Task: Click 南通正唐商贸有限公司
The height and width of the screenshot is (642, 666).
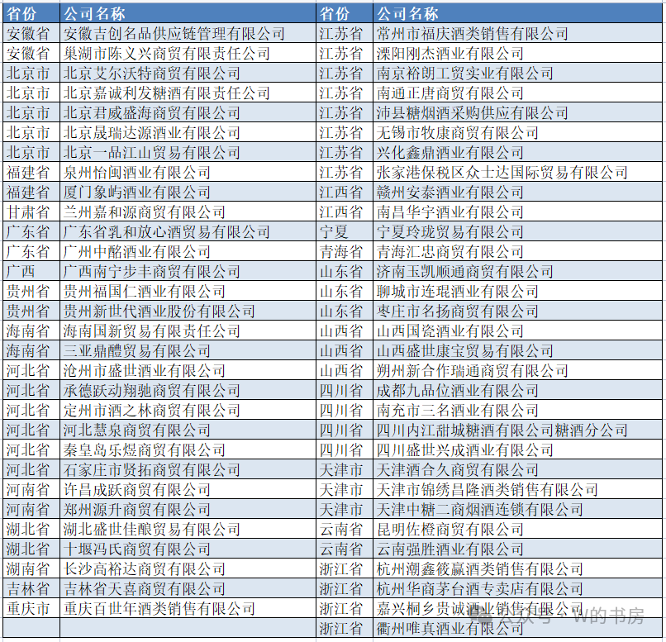Action: coord(518,93)
